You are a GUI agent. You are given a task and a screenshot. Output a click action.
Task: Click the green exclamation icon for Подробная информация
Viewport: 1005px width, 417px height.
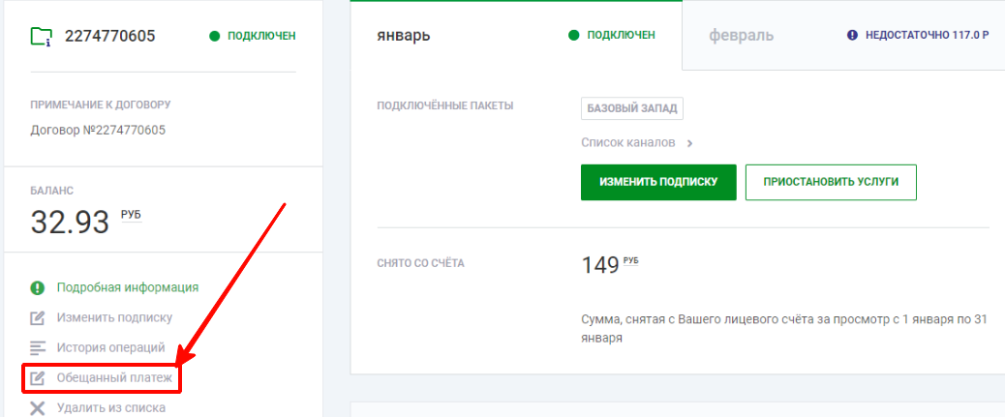[x=38, y=287]
